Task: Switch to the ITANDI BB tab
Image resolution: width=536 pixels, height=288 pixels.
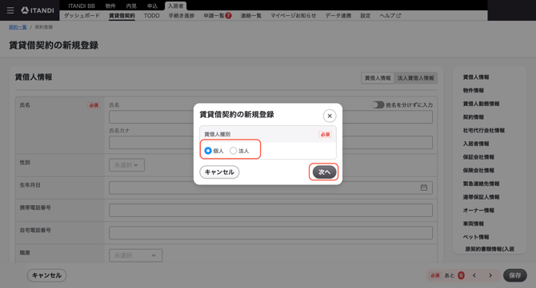Action: [82, 6]
